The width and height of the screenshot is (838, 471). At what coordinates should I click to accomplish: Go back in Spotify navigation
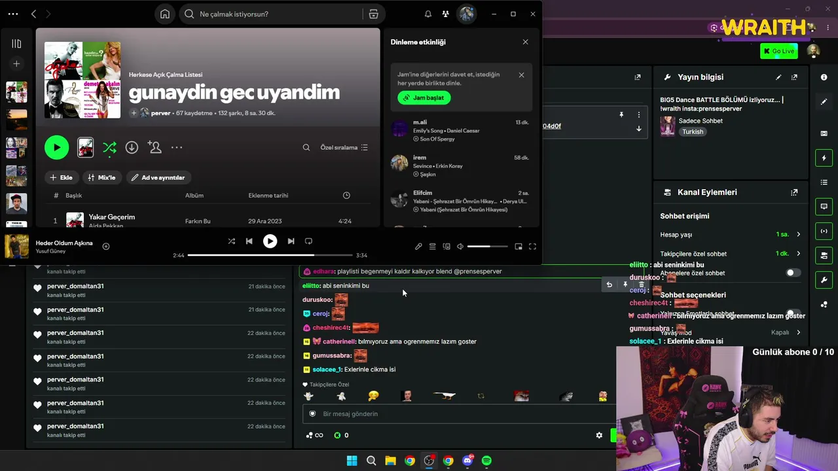tap(33, 14)
